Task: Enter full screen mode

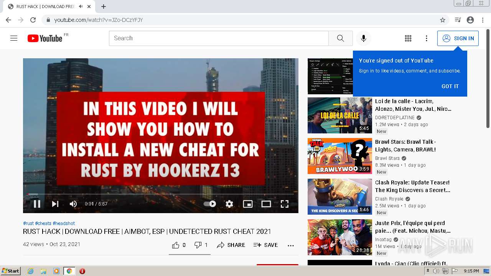Action: pyautogui.click(x=285, y=204)
